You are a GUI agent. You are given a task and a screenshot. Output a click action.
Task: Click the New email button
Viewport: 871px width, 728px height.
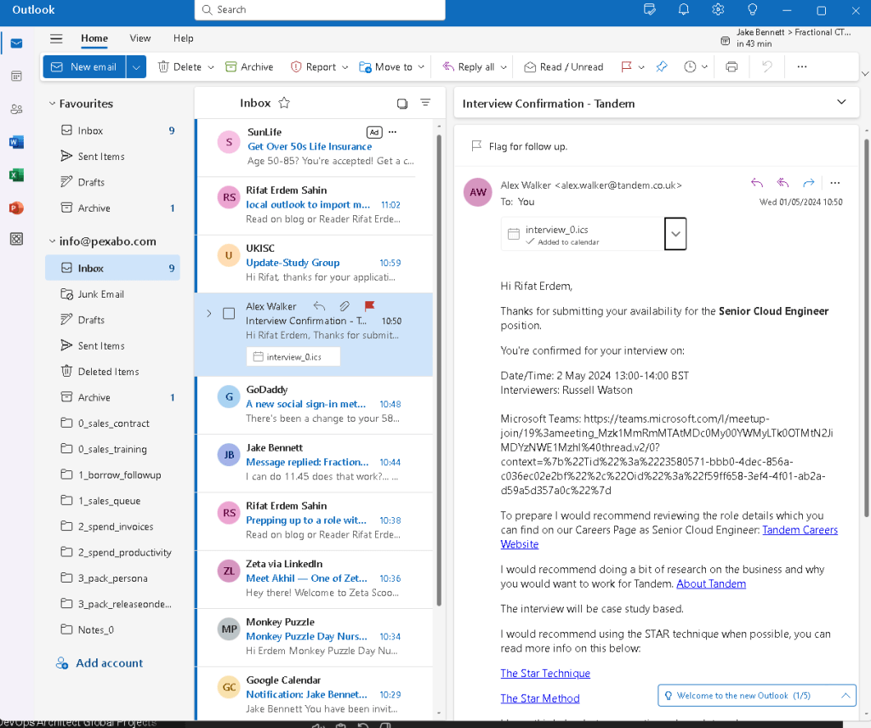[84, 67]
